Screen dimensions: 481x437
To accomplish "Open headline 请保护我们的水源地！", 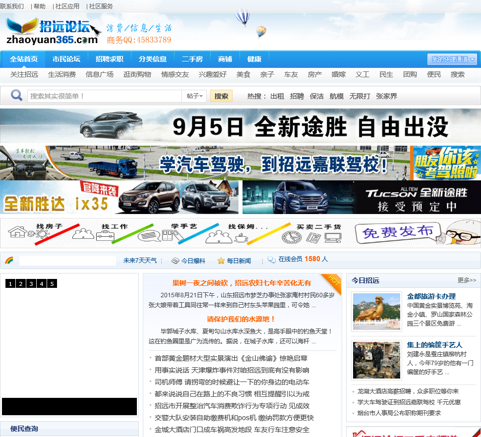I will (241, 319).
